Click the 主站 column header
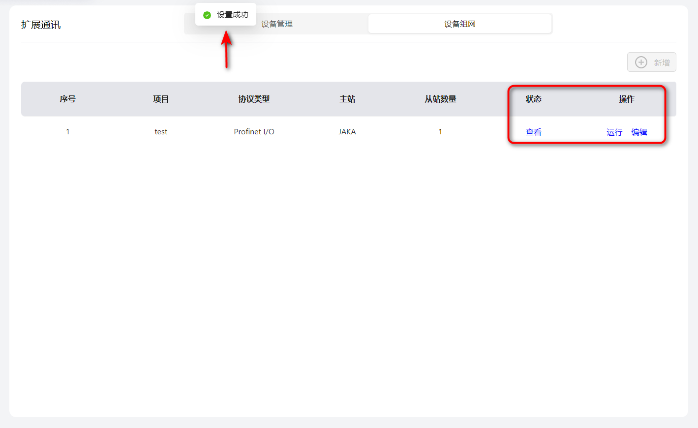698x428 pixels. 347,99
